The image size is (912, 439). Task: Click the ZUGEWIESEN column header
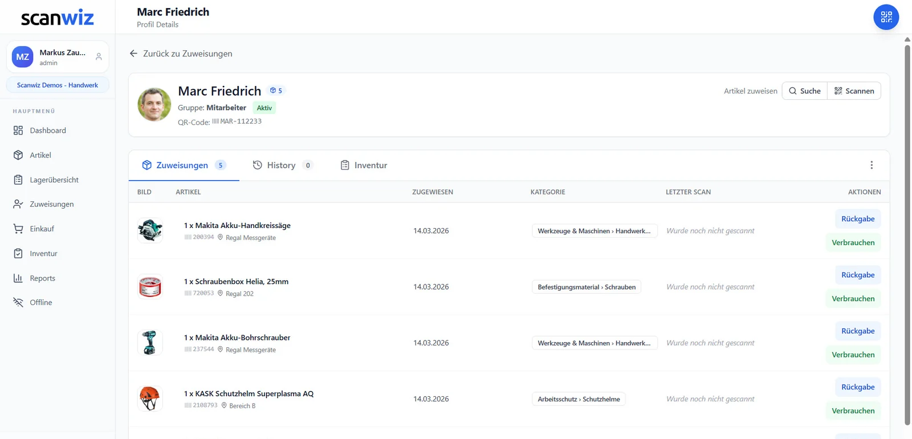pyautogui.click(x=433, y=192)
